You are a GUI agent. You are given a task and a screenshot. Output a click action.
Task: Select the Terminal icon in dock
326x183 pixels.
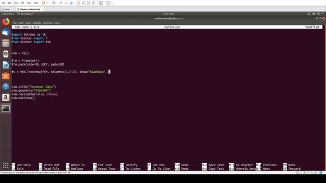[6, 108]
